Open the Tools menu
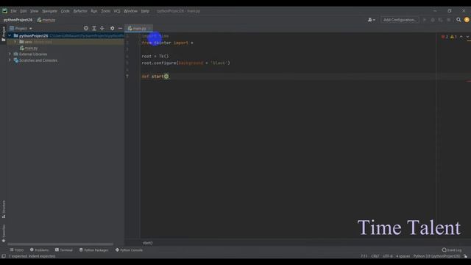 click(105, 11)
